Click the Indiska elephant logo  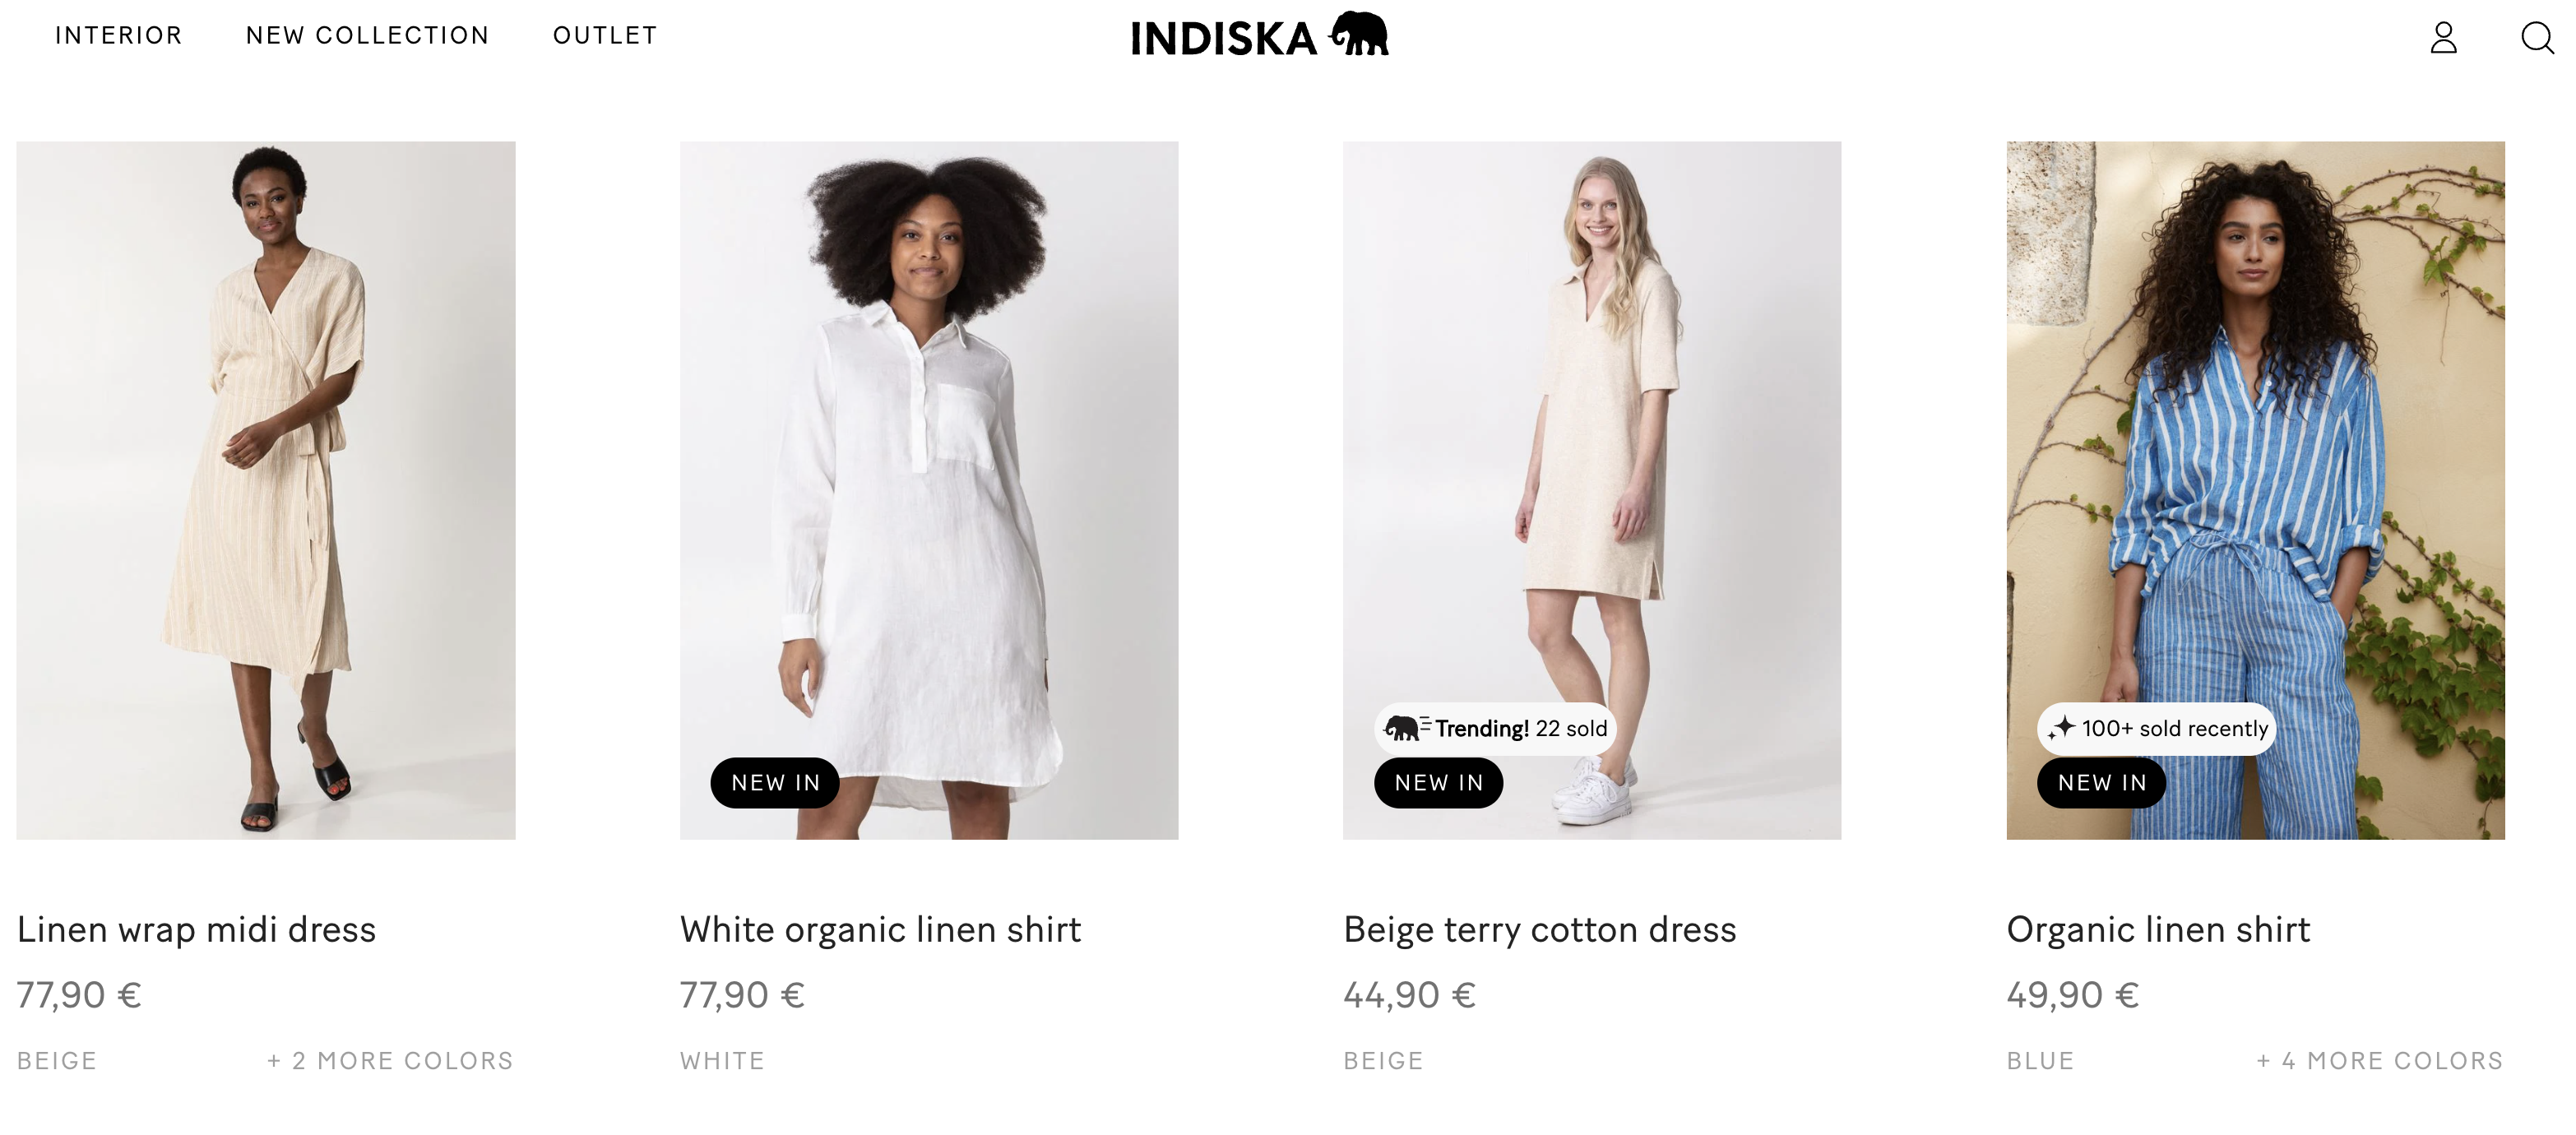tap(1259, 36)
